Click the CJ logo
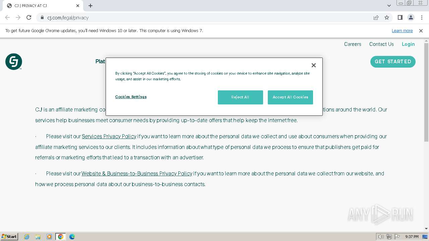The width and height of the screenshot is (429, 241). pyautogui.click(x=14, y=62)
